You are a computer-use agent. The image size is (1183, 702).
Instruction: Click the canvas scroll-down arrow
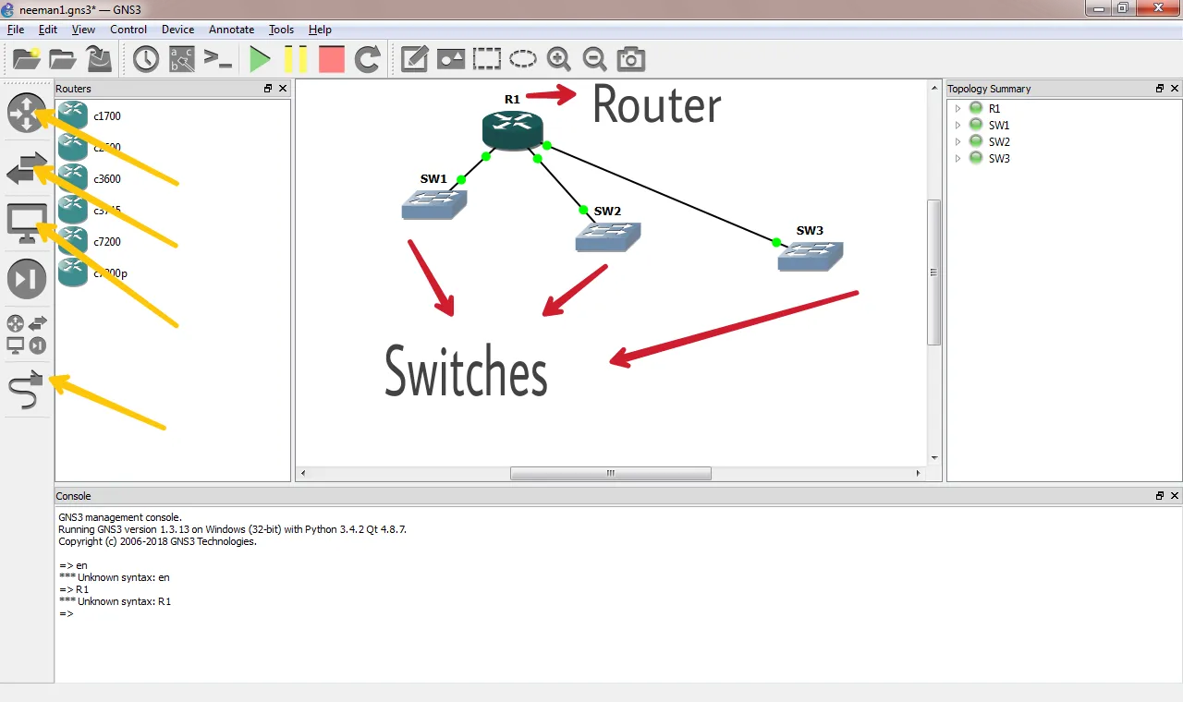coord(933,457)
